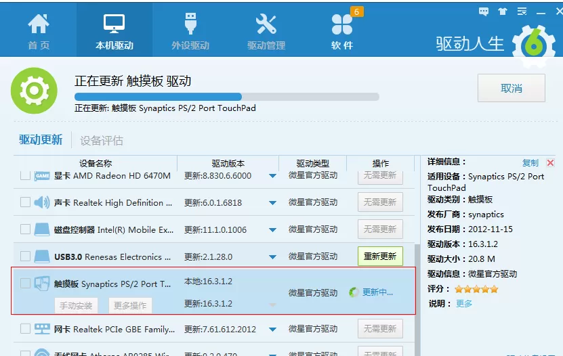Tick the 网卡 Realtek PCIe GBE checkbox
The height and width of the screenshot is (356, 563).
coord(25,329)
